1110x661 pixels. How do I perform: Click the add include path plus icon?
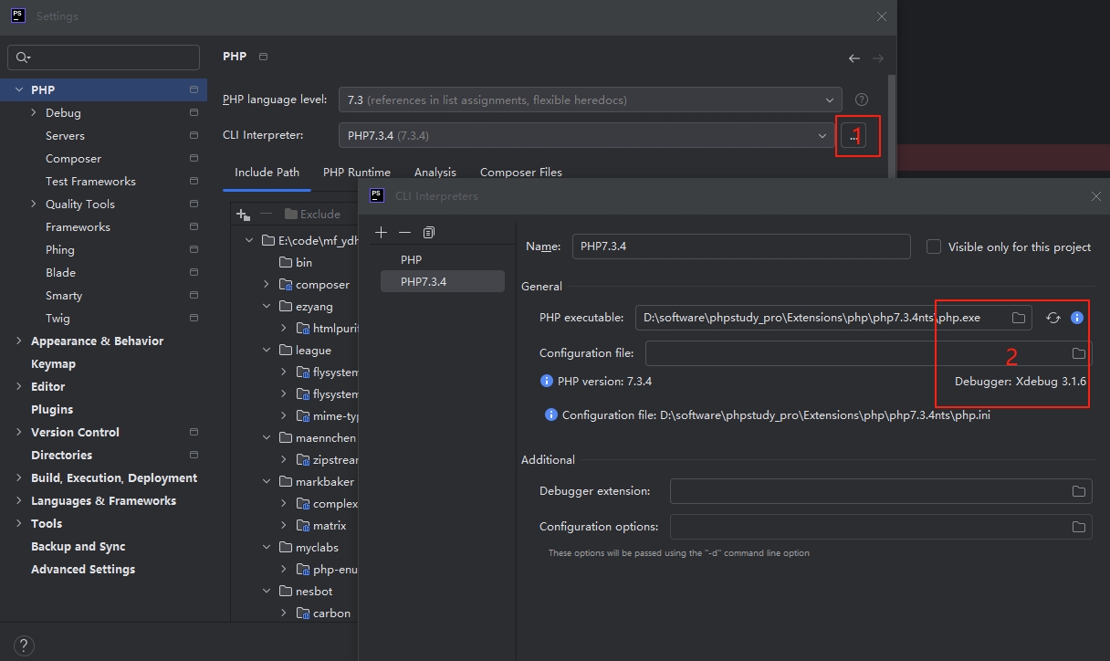click(243, 214)
